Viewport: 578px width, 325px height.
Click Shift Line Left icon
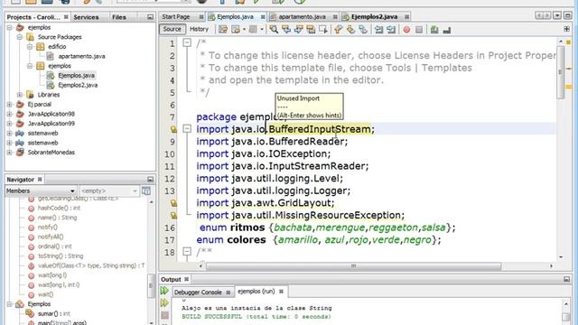(x=378, y=30)
